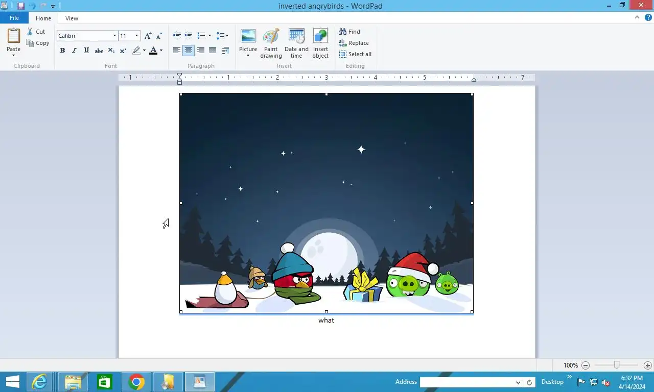Insert a Paint drawing
The height and width of the screenshot is (392, 654).
point(271,43)
